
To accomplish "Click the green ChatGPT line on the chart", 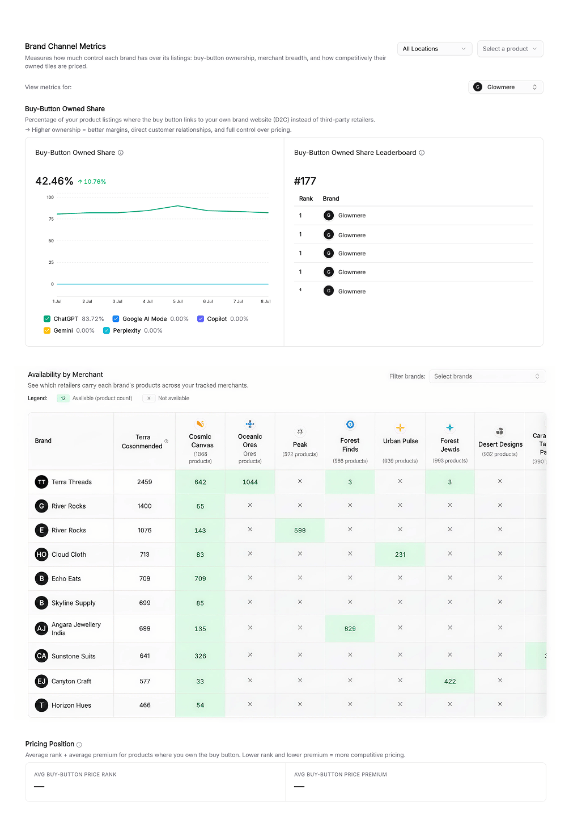I will click(x=163, y=209).
